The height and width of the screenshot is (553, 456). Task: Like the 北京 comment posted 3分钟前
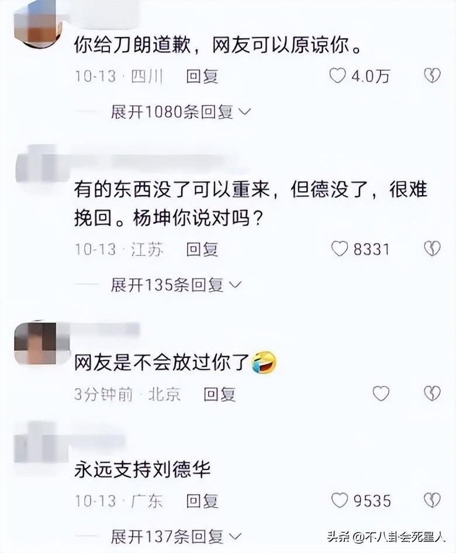pos(381,393)
